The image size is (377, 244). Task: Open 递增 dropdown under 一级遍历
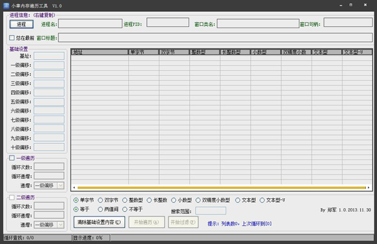pyautogui.click(x=49, y=185)
